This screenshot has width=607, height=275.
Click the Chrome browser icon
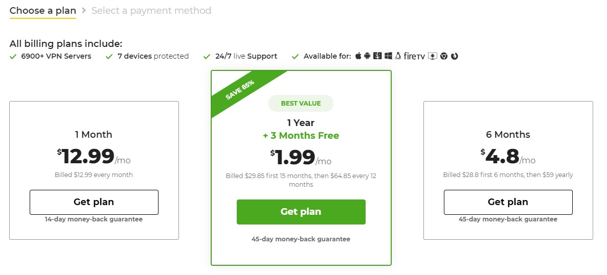[444, 57]
